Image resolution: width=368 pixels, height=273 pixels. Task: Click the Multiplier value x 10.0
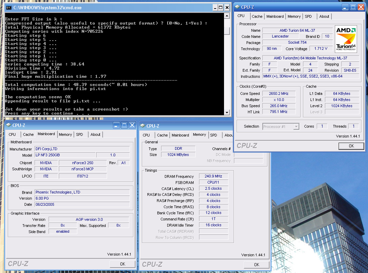279,100
